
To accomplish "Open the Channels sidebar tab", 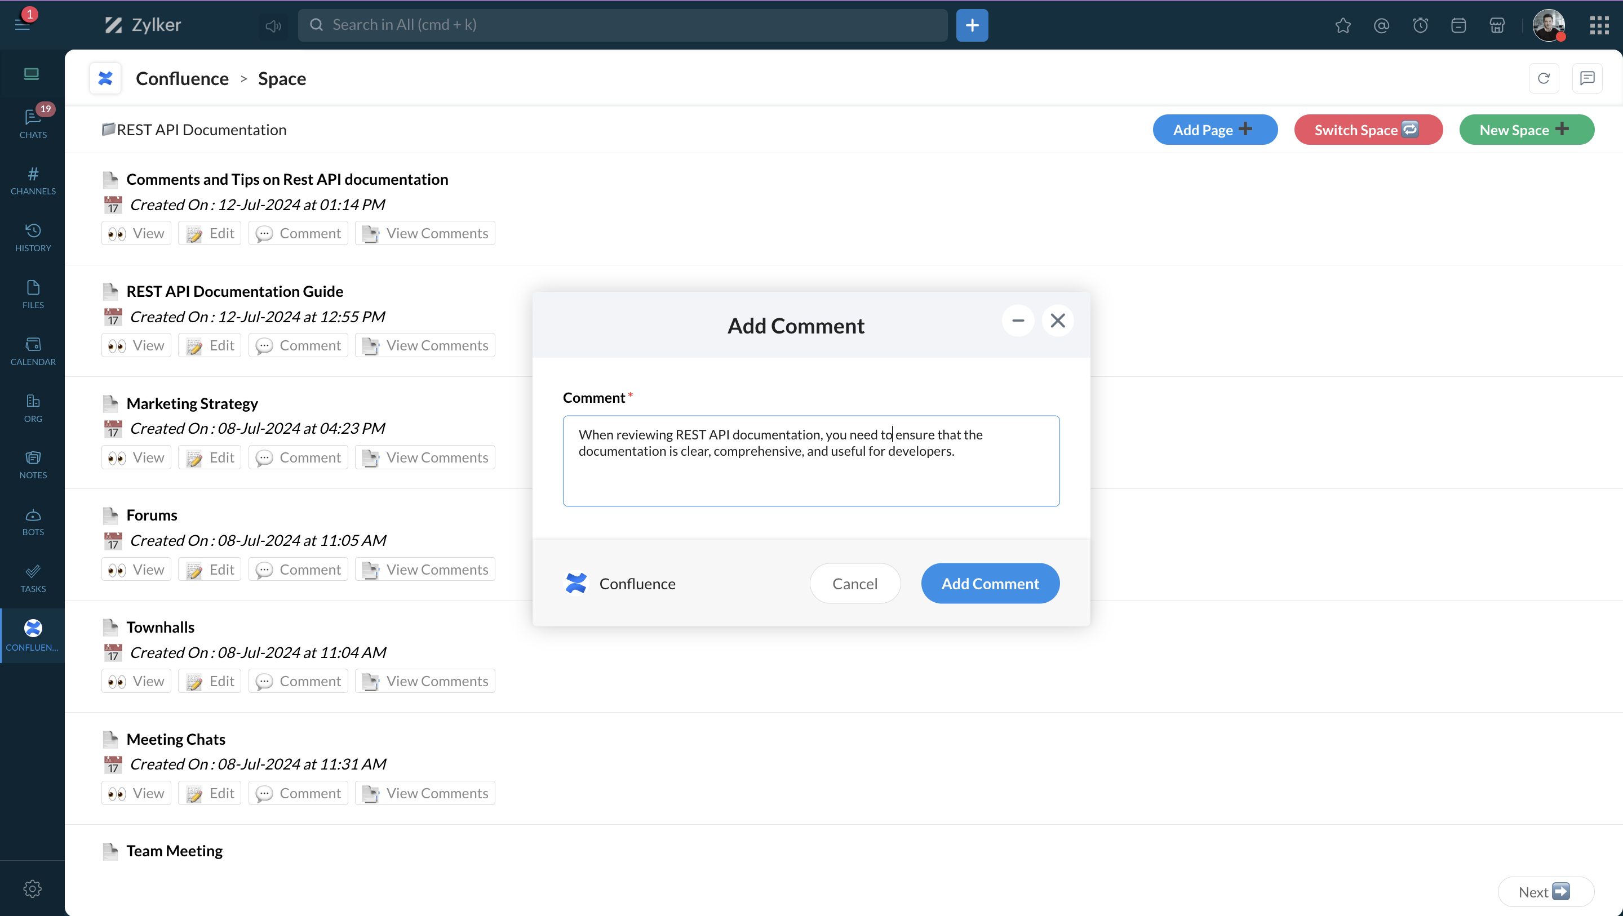I will (x=33, y=180).
